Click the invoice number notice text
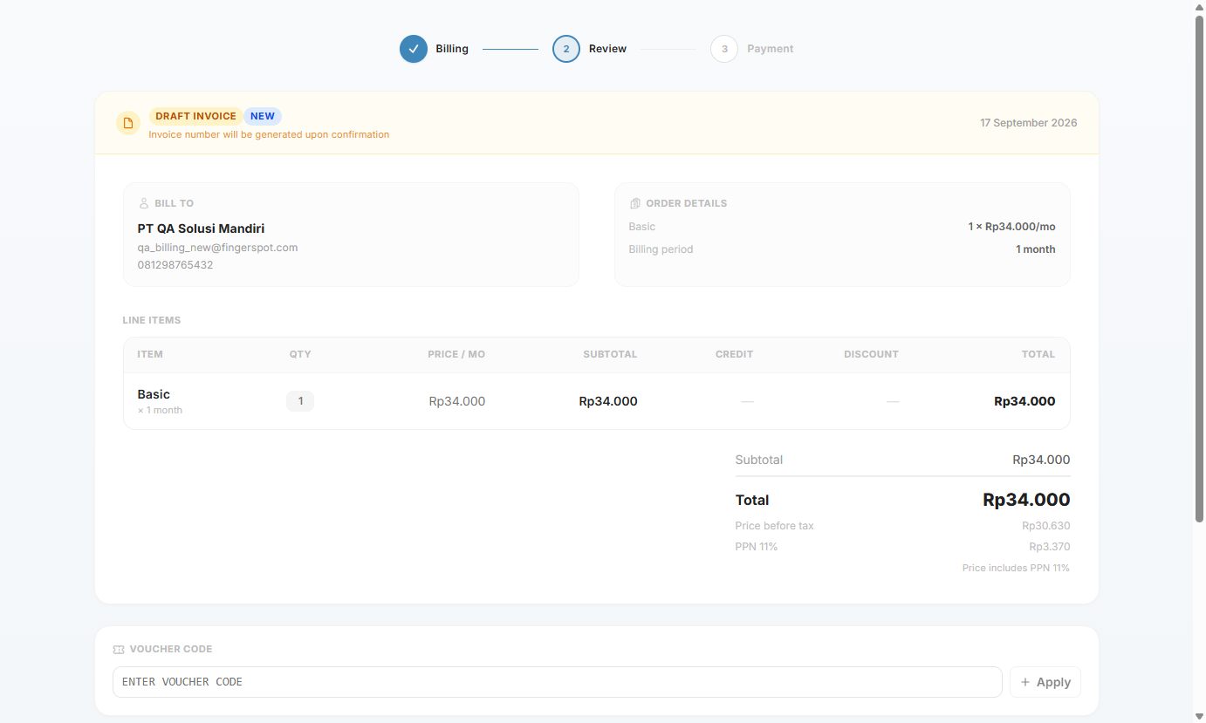The height and width of the screenshot is (723, 1206). (x=269, y=134)
